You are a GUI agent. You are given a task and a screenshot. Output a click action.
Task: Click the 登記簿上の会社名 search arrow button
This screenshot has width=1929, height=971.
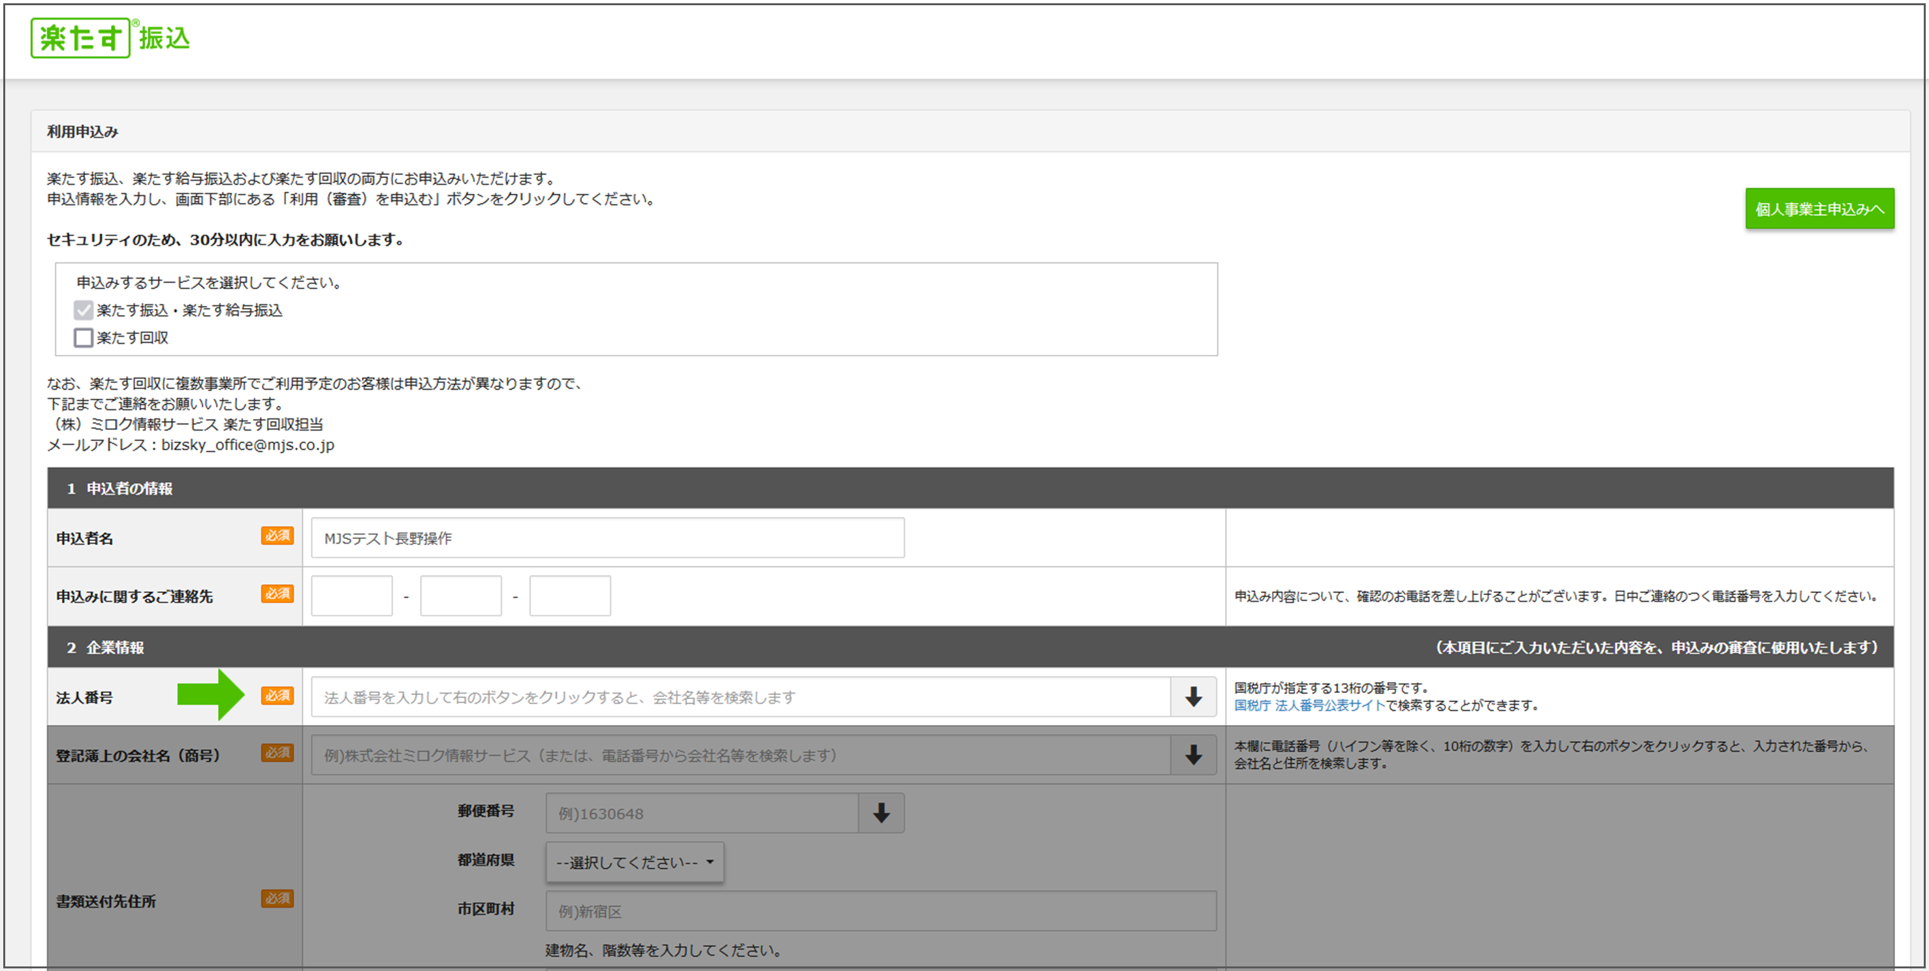[1194, 755]
